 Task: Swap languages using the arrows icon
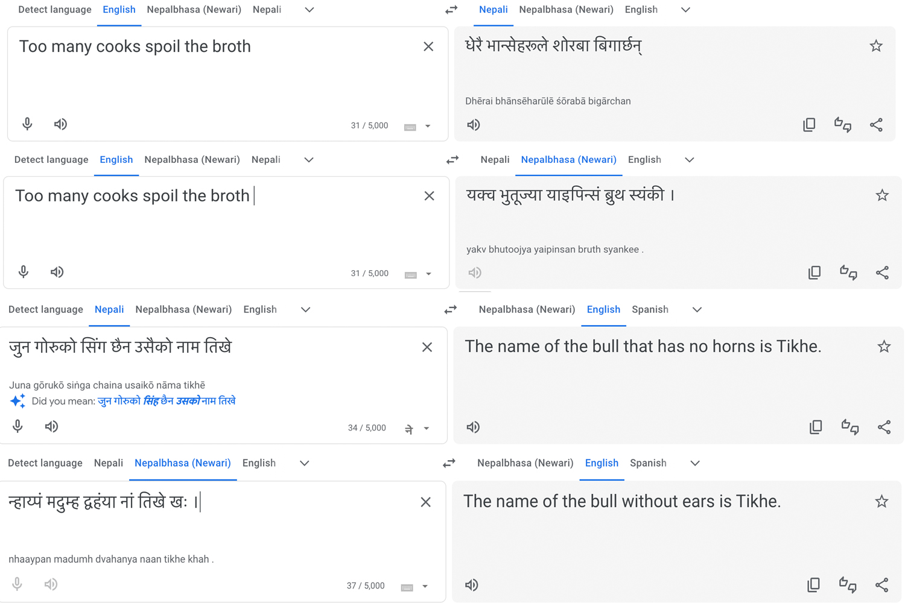pos(452,10)
